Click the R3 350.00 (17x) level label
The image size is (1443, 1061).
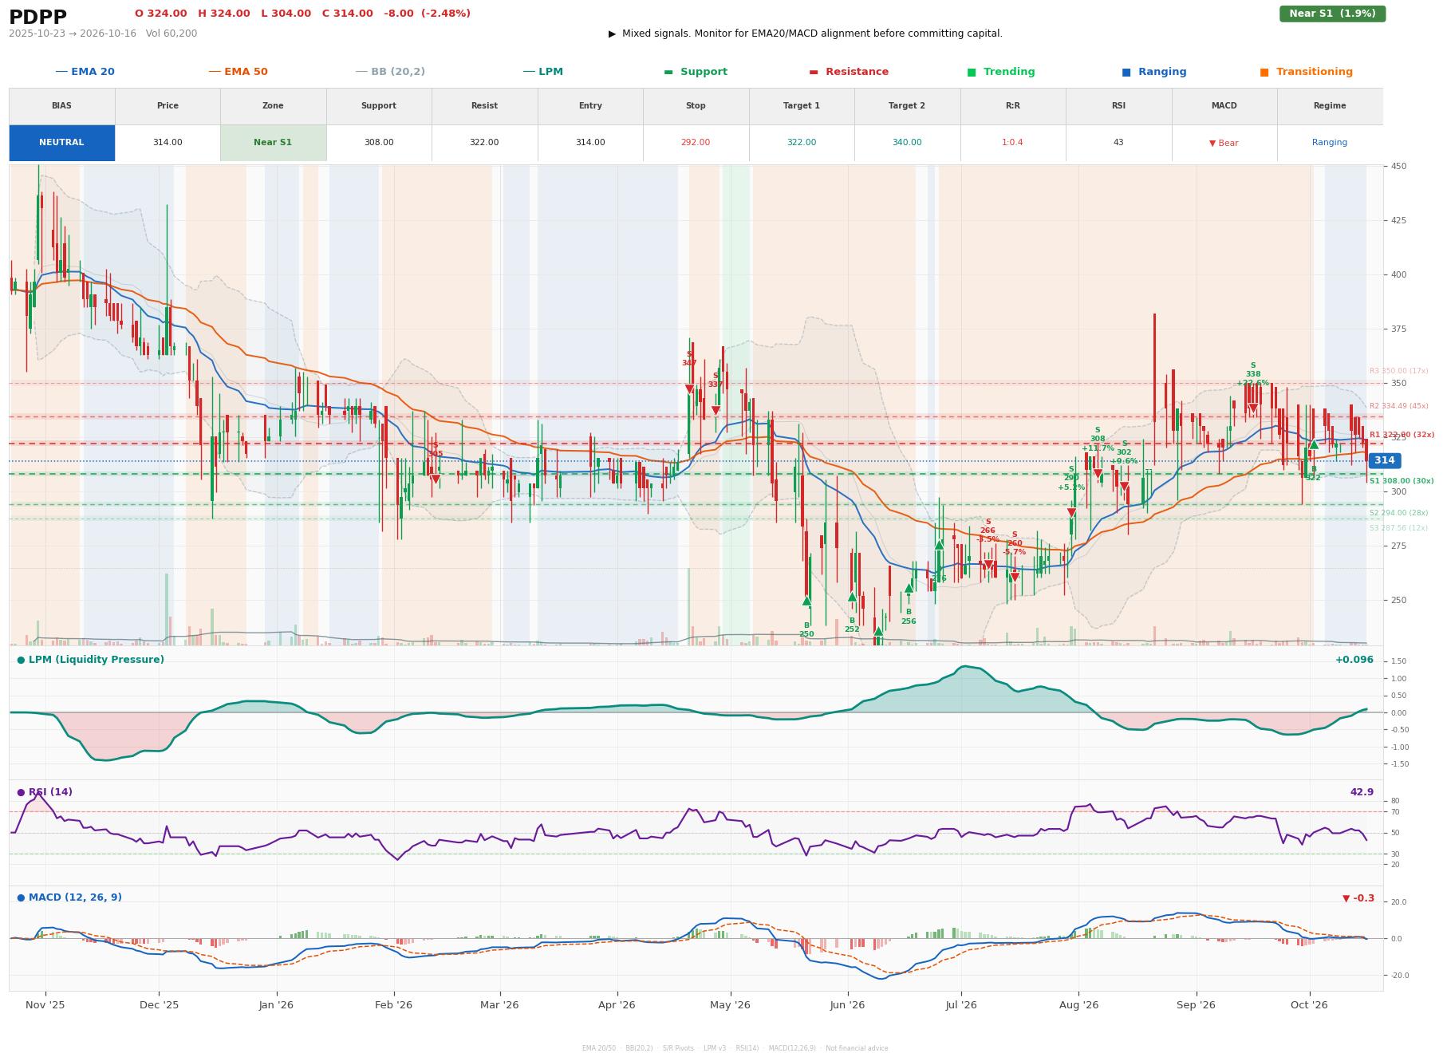[x=1398, y=371]
